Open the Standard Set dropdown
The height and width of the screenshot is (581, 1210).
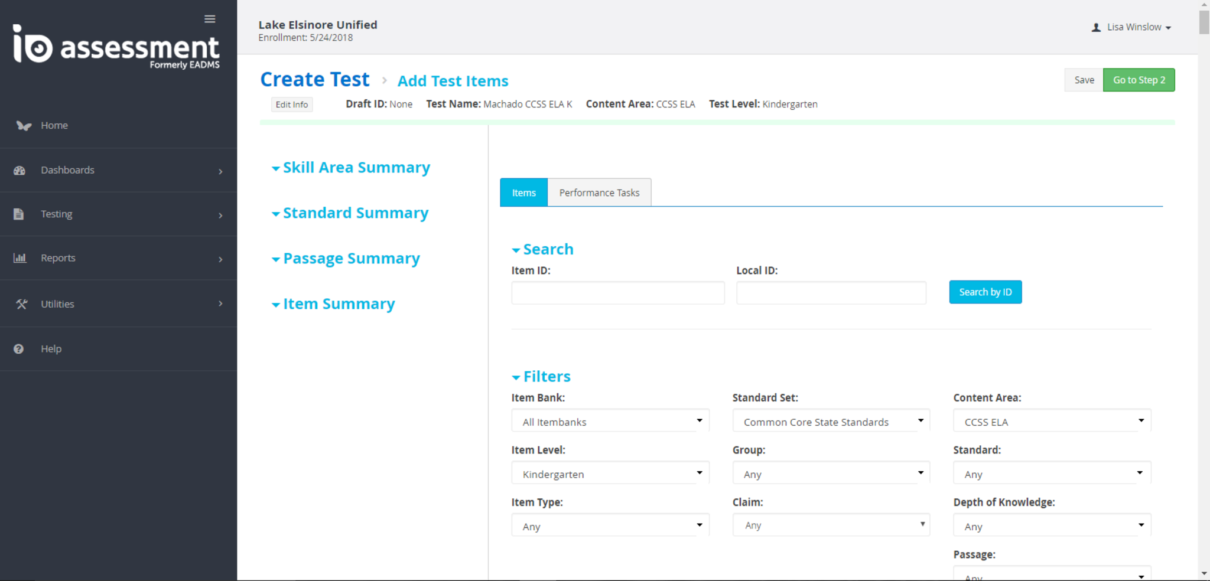tap(831, 422)
